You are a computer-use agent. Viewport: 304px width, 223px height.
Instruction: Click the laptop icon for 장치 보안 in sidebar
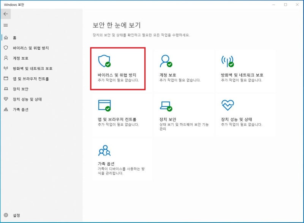click(x=6, y=89)
